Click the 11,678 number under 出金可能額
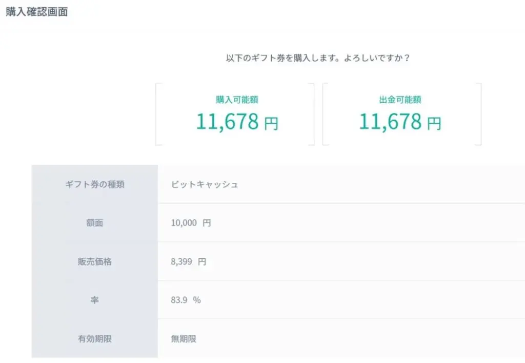This screenshot has height=363, width=525. pos(390,122)
